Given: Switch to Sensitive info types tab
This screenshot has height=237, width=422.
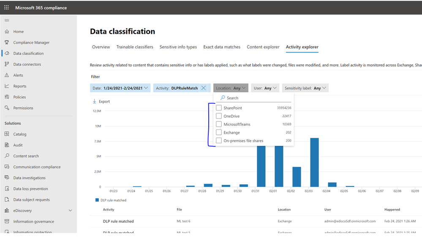Looking at the screenshot, I should click(178, 47).
